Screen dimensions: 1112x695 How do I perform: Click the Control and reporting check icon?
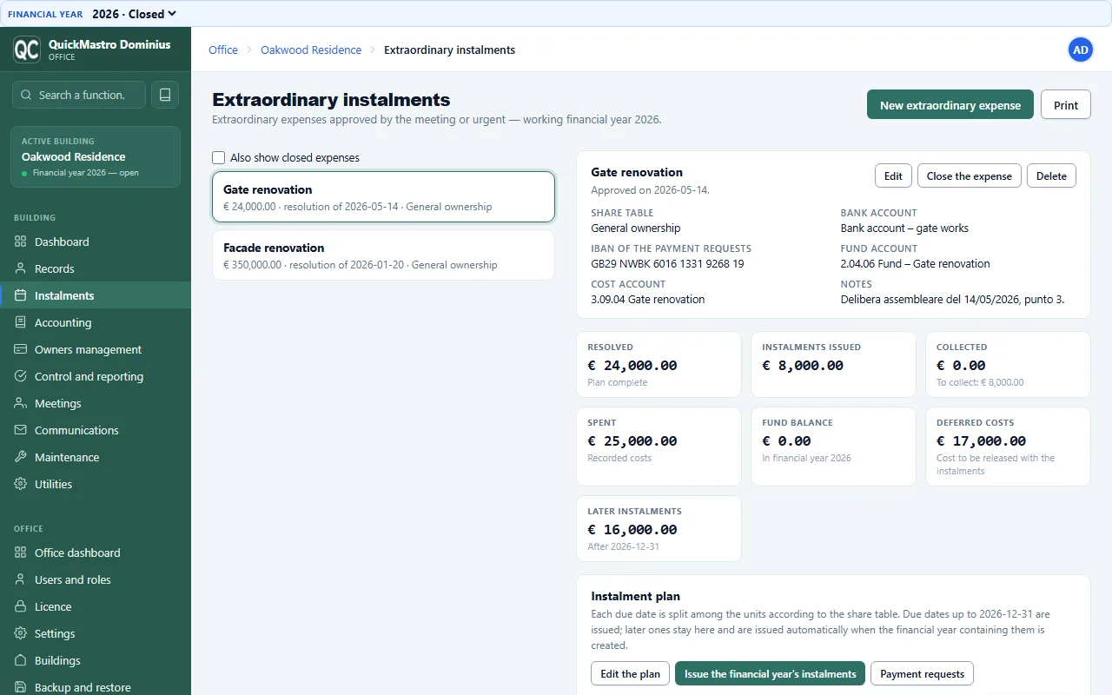pos(21,376)
